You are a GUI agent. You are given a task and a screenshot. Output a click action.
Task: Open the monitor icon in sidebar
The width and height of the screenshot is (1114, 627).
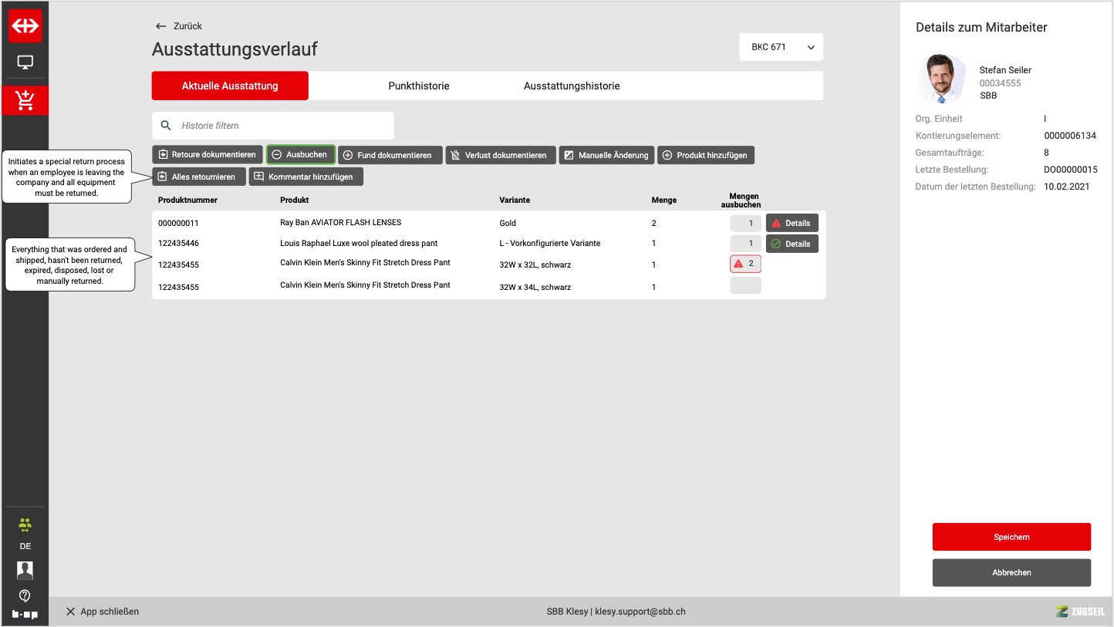click(x=25, y=62)
